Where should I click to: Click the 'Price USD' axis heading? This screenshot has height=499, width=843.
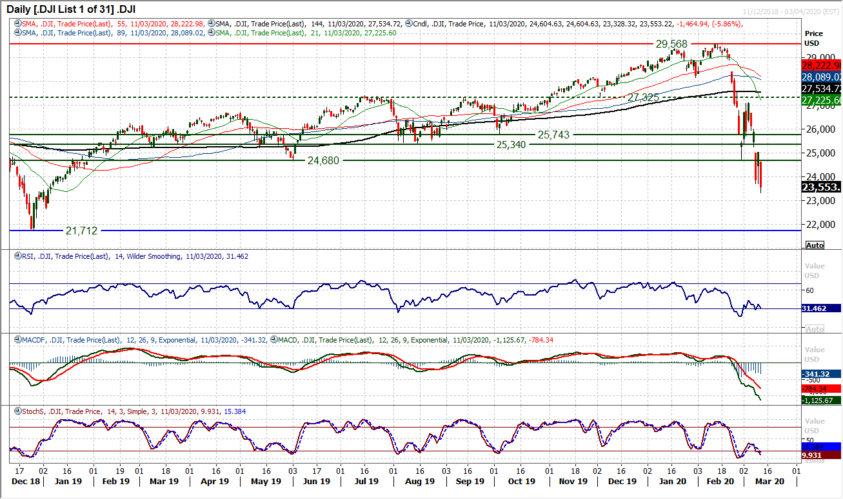[814, 38]
